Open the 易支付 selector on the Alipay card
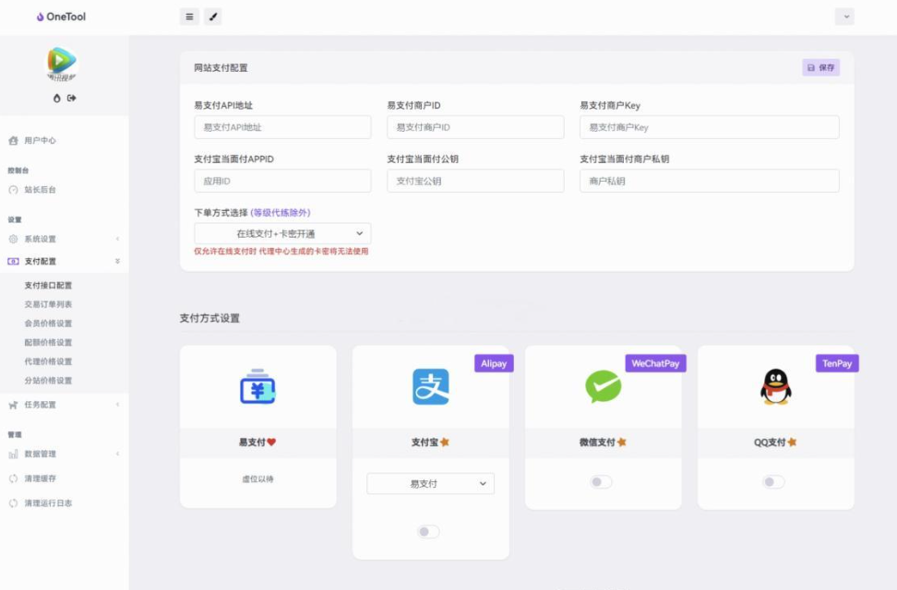The image size is (897, 590). tap(430, 482)
